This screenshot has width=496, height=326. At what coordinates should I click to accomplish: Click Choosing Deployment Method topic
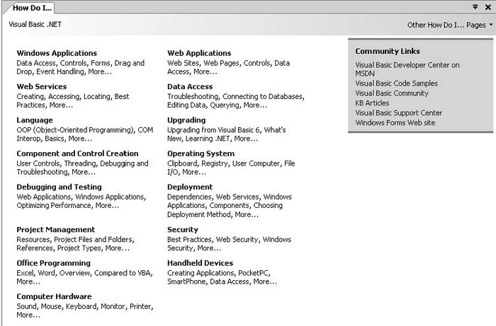click(x=225, y=210)
